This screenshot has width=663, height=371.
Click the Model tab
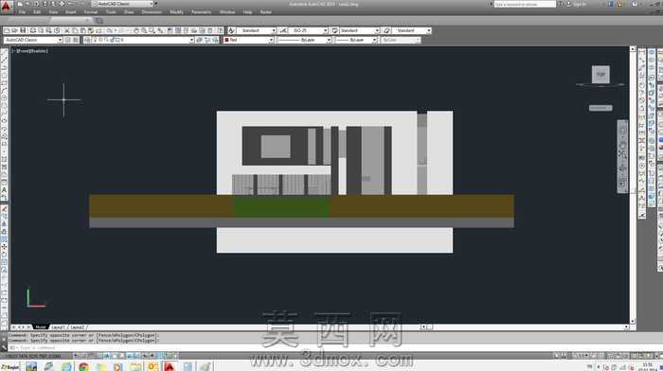[40, 327]
